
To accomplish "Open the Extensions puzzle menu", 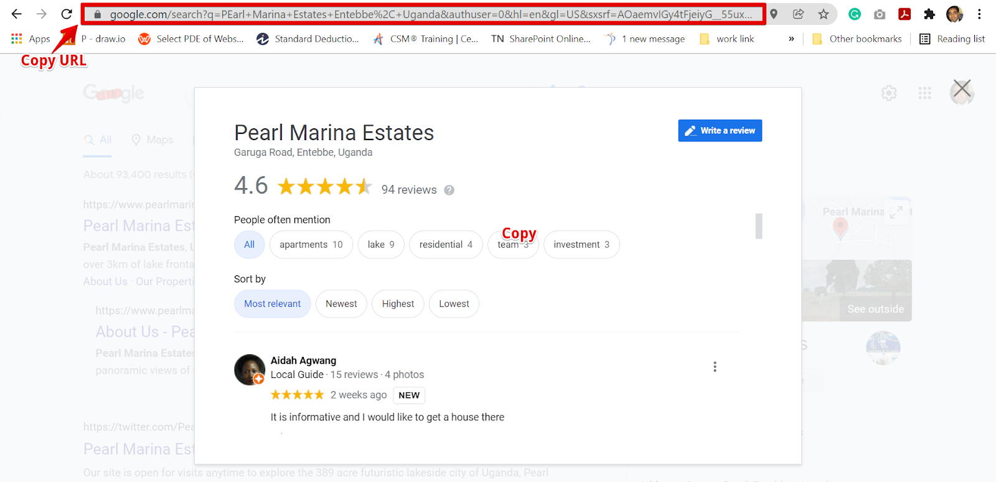I will point(929,14).
